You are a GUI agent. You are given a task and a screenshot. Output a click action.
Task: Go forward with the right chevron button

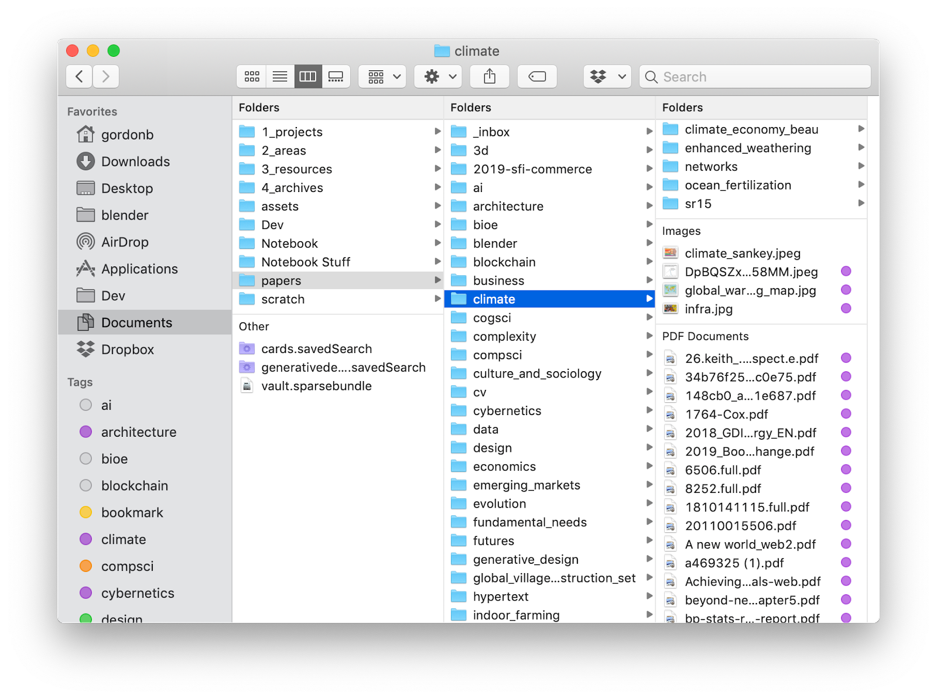tap(106, 77)
